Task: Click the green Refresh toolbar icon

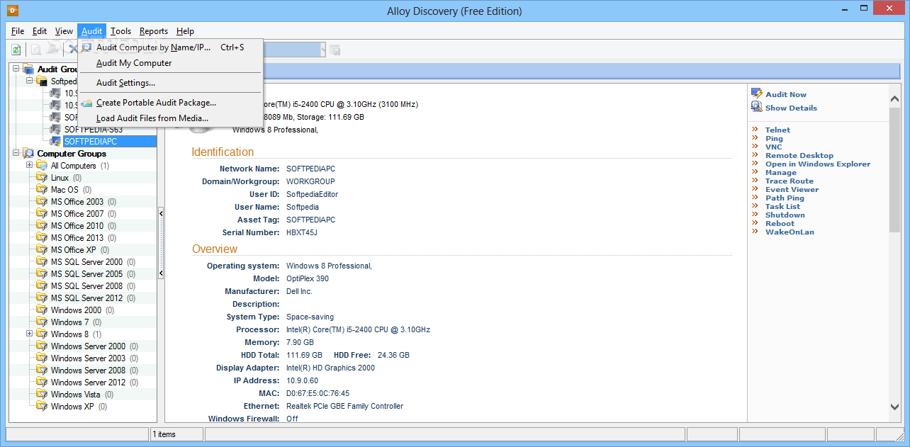Action: point(16,50)
